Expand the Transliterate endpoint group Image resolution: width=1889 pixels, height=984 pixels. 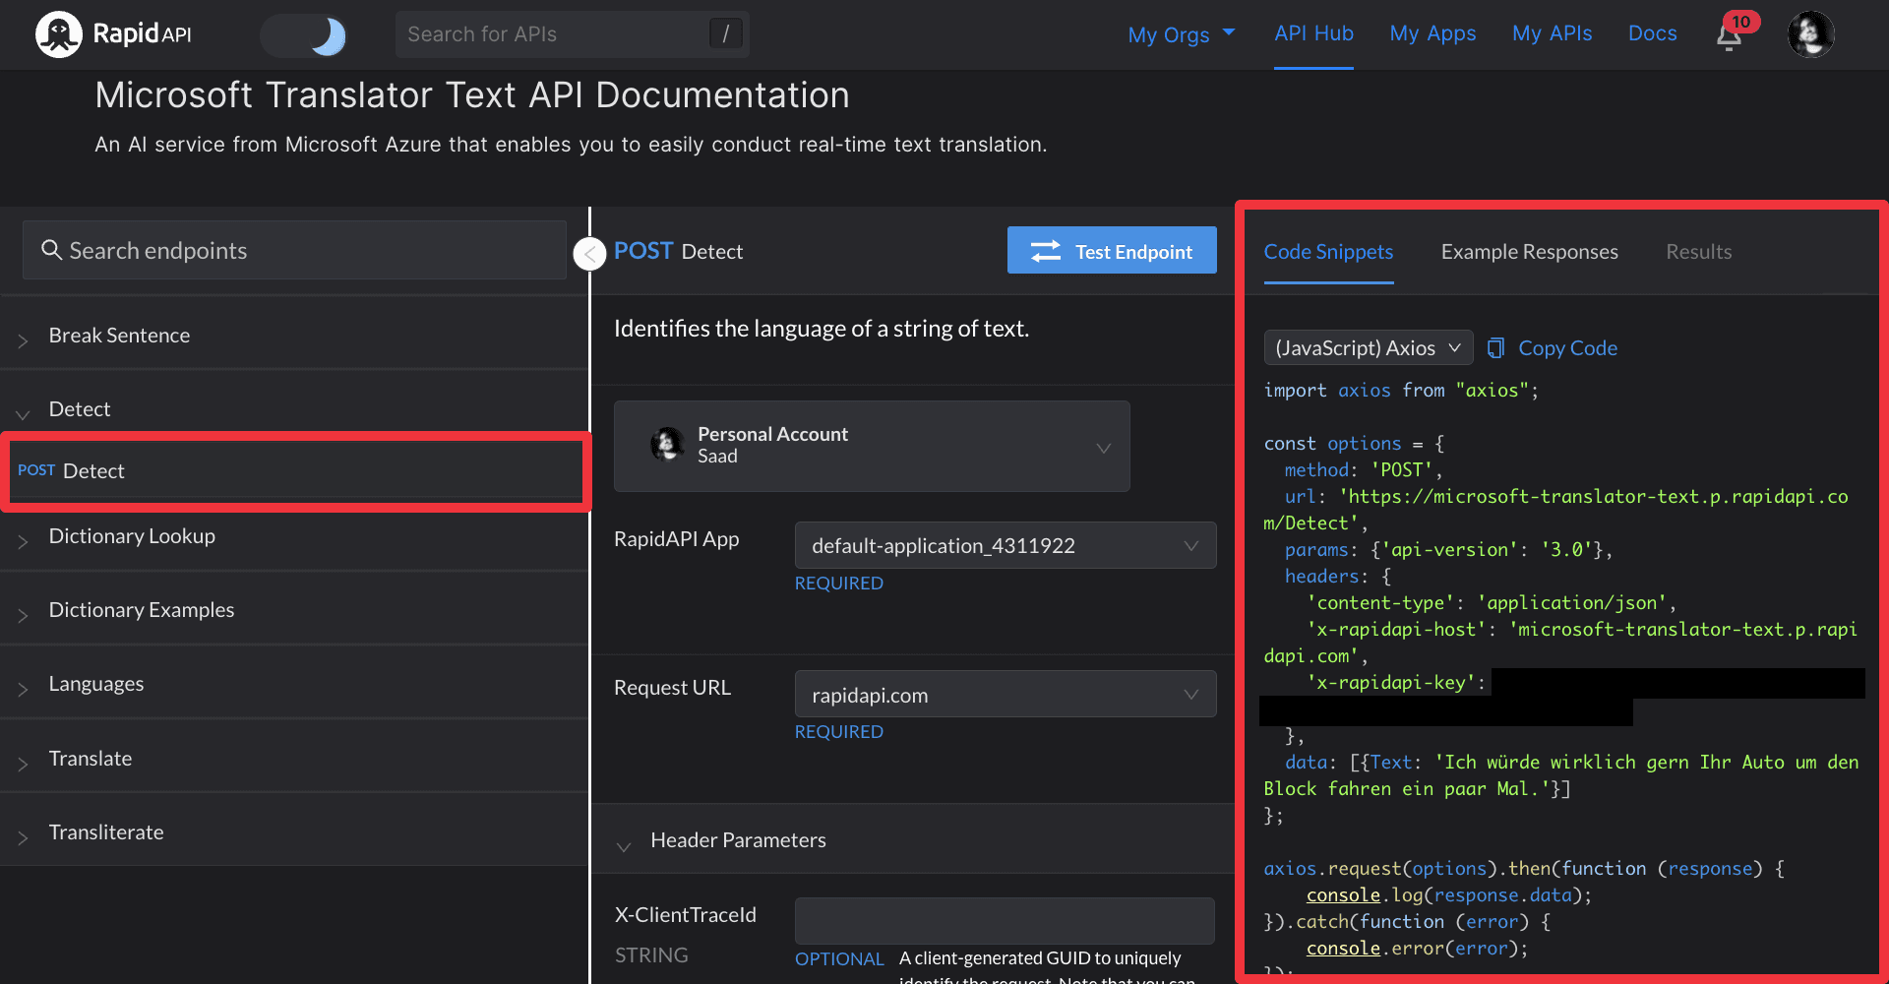click(294, 832)
